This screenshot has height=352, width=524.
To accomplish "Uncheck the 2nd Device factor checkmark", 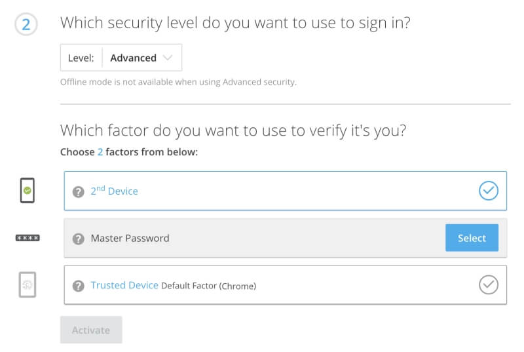I will [x=489, y=191].
